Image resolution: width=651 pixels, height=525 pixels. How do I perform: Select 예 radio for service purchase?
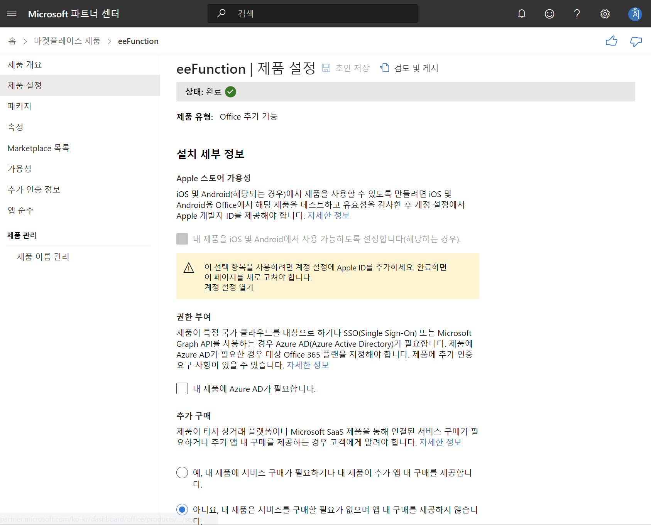(182, 473)
